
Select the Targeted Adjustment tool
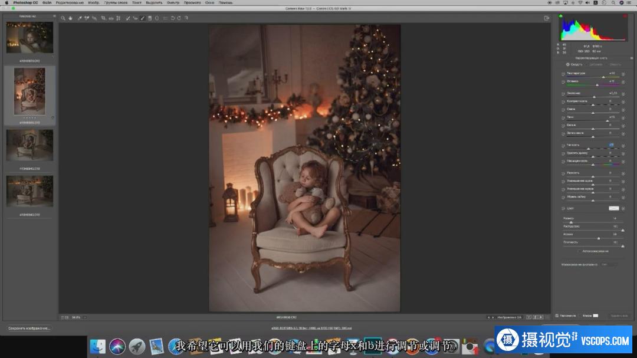click(94, 18)
